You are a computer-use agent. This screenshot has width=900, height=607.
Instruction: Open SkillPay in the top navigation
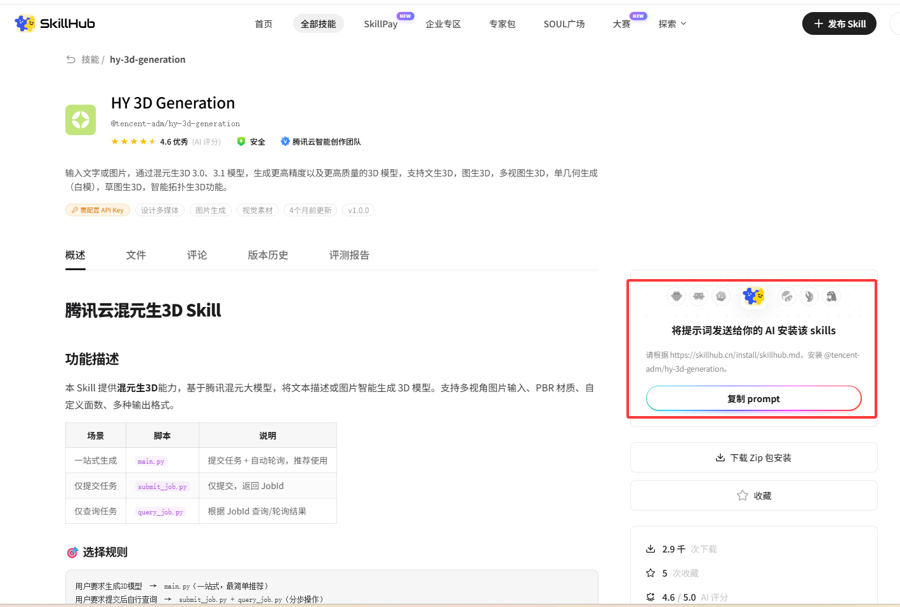point(381,24)
